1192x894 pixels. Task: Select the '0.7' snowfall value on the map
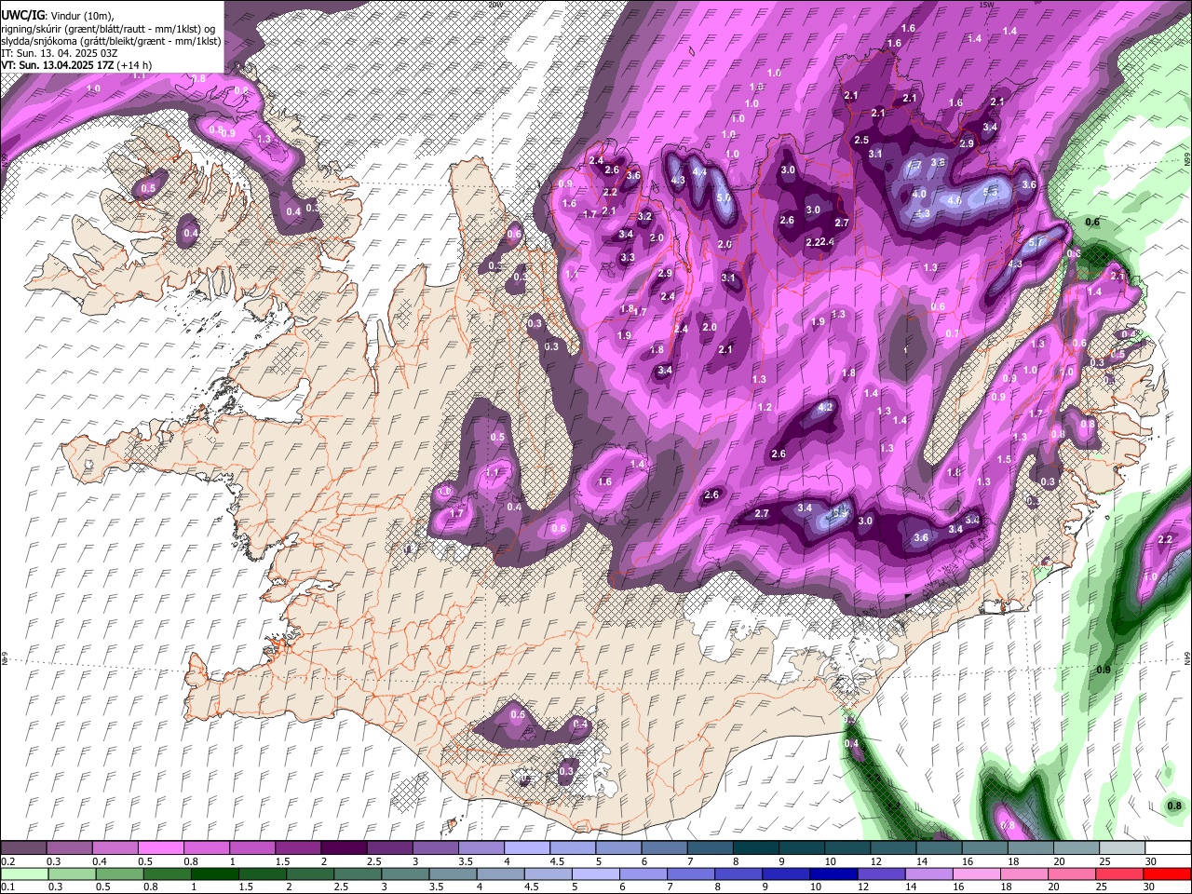tap(953, 333)
